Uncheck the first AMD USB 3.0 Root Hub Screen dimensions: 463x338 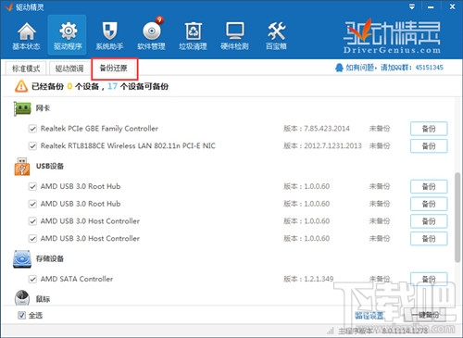(x=32, y=186)
